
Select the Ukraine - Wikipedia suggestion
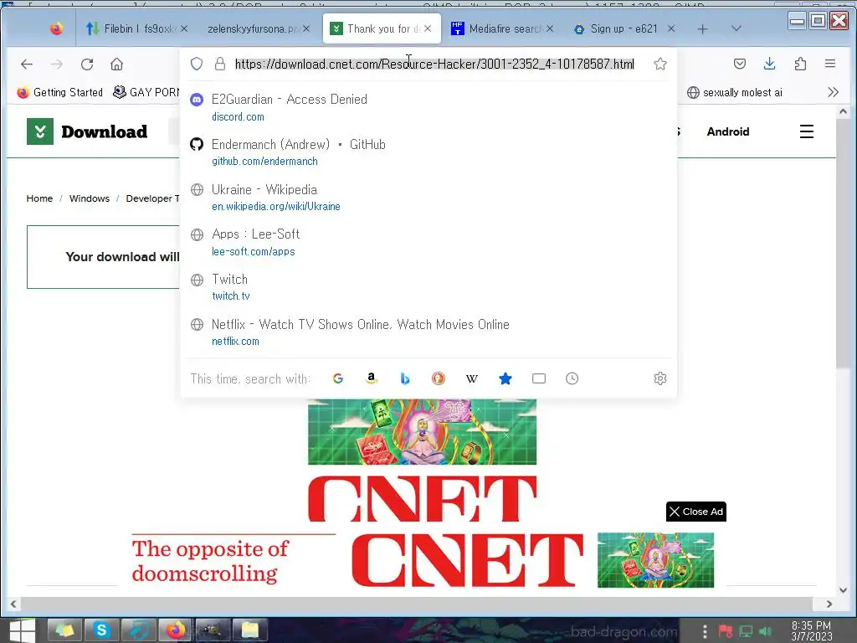[428, 198]
